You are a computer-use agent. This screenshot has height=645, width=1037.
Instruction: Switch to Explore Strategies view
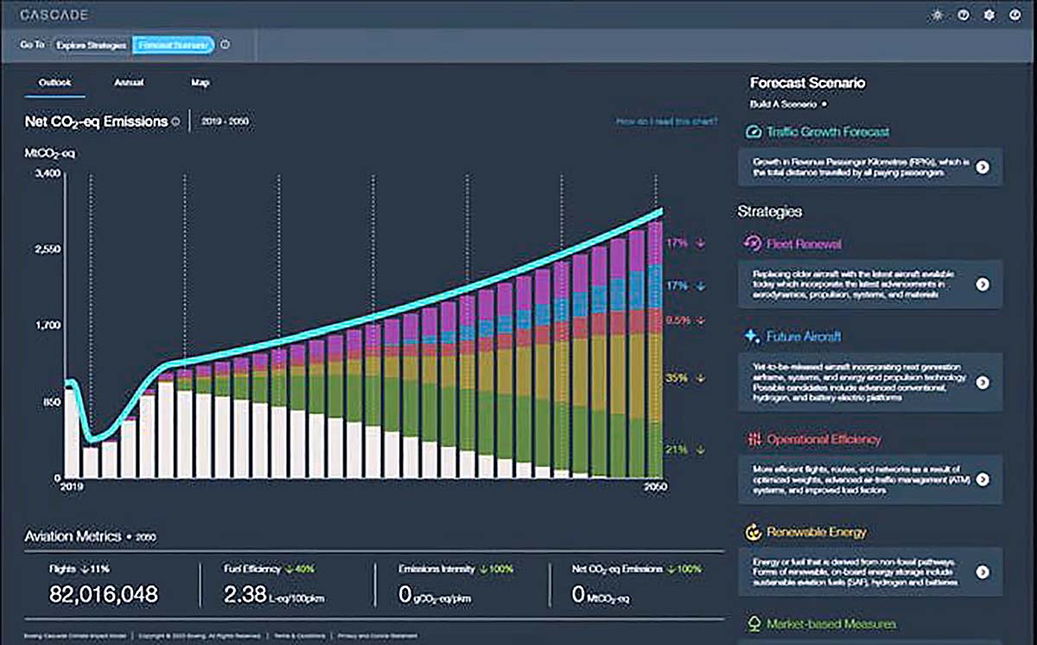[x=91, y=45]
